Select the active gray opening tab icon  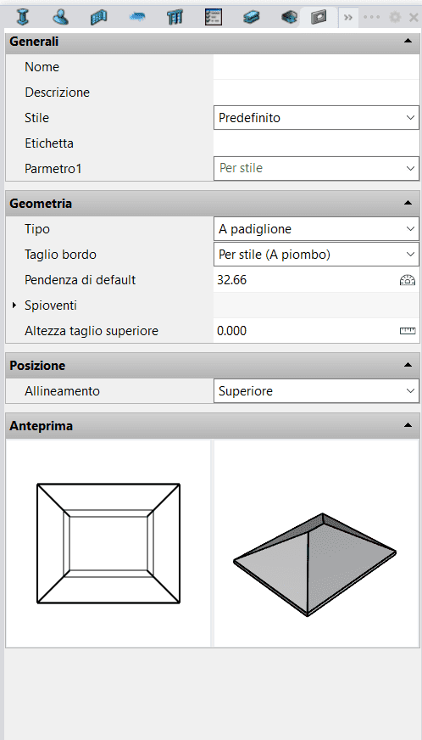(319, 18)
